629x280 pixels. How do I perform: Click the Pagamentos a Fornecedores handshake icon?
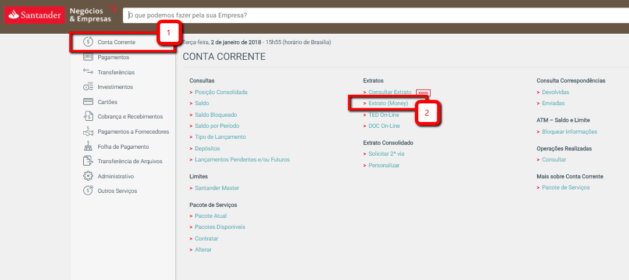[88, 131]
